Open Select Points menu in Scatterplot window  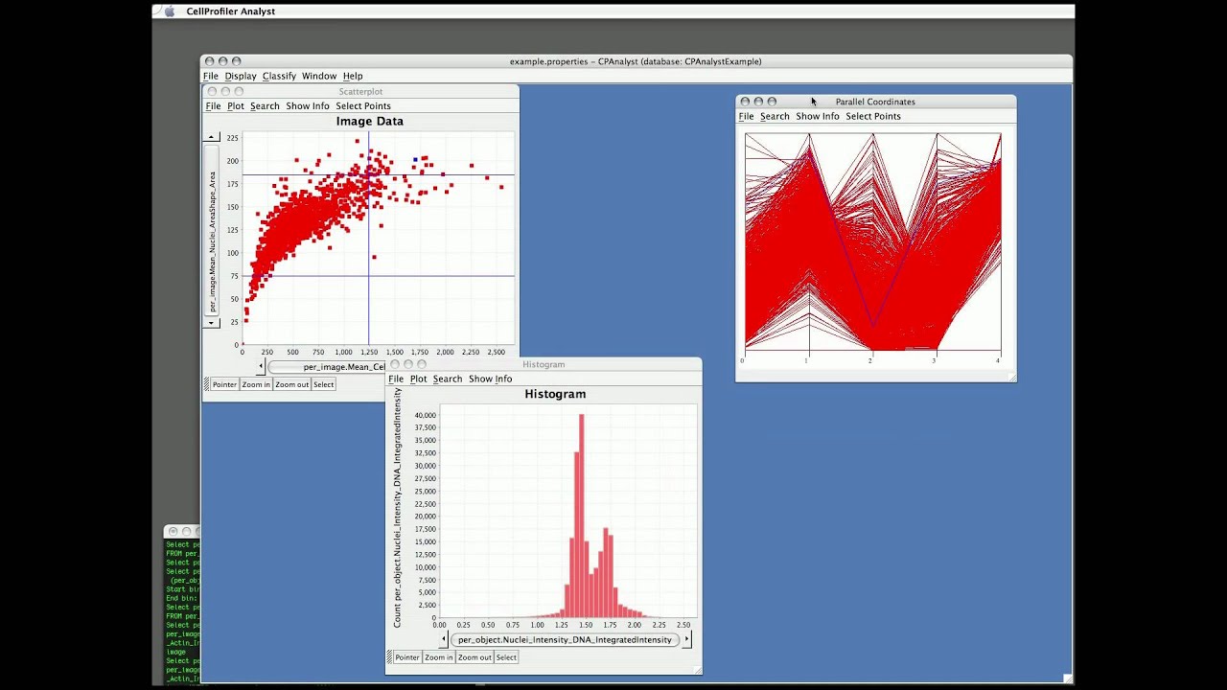[x=363, y=106]
